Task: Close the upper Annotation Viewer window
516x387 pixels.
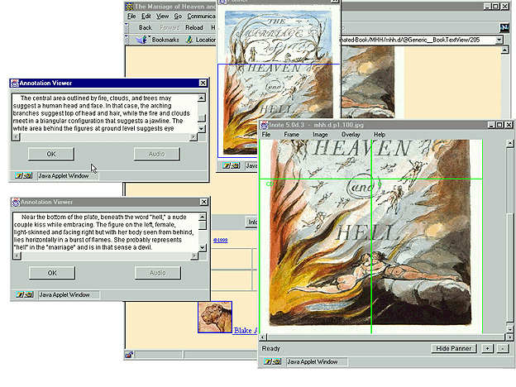Action: click(x=203, y=83)
